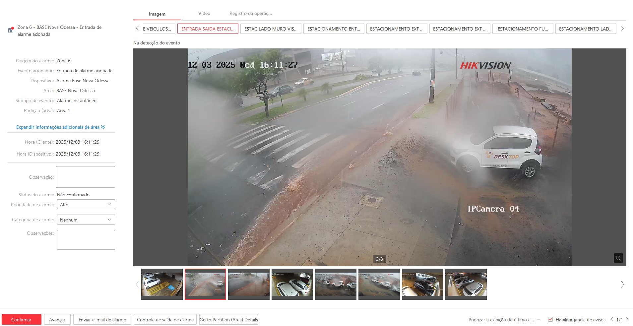This screenshot has width=633, height=326.
Task: Open Registro da operação tab
Action: 250,14
